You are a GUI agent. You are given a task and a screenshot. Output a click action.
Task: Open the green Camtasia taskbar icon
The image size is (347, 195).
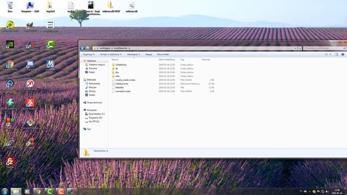click(49, 191)
